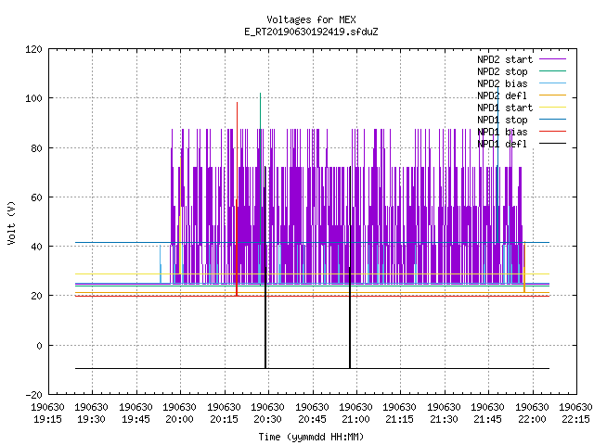Click the purple NPD2 start legend line
The width and height of the screenshot is (594, 445).
click(x=552, y=59)
